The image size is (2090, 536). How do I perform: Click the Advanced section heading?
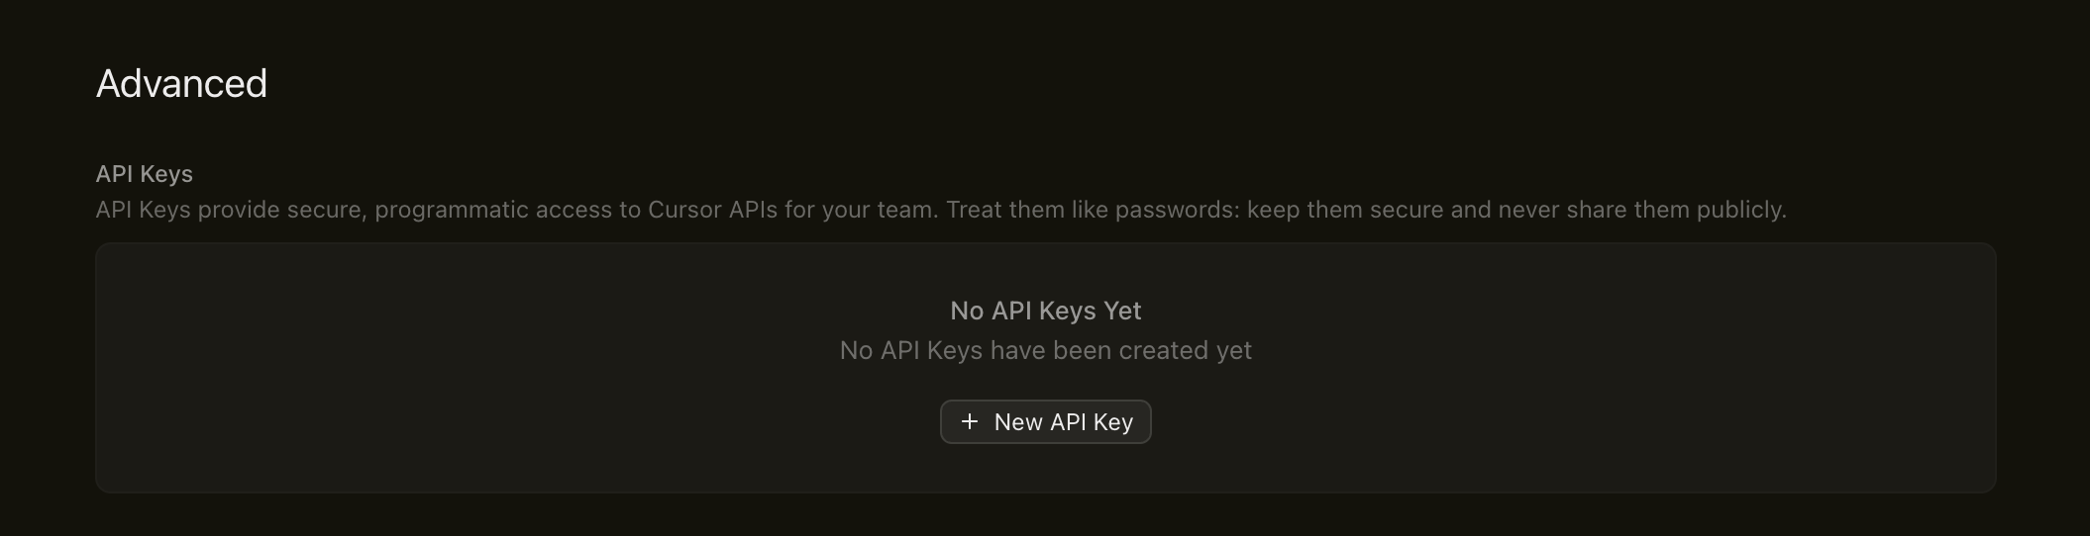tap(181, 84)
